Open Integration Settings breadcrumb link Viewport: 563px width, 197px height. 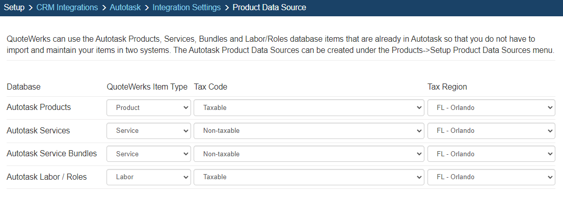[186, 7]
